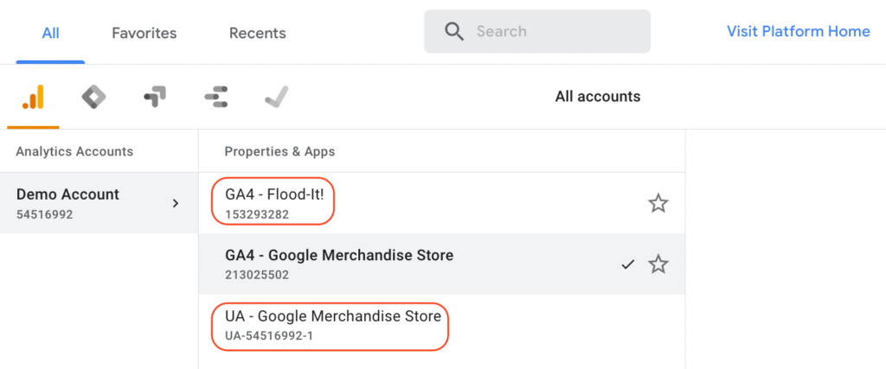Focus the Search input field
The height and width of the screenshot is (369, 886).
pyautogui.click(x=536, y=31)
